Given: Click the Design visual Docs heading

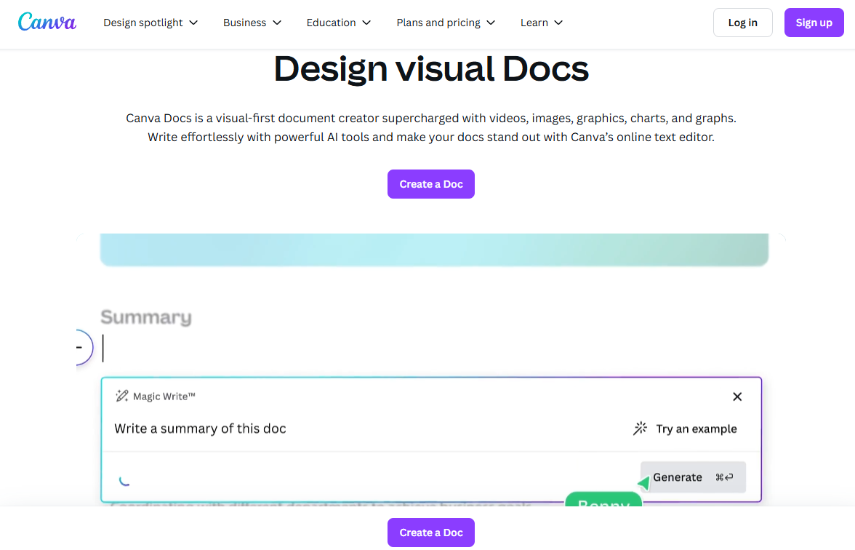Looking at the screenshot, I should (430, 68).
